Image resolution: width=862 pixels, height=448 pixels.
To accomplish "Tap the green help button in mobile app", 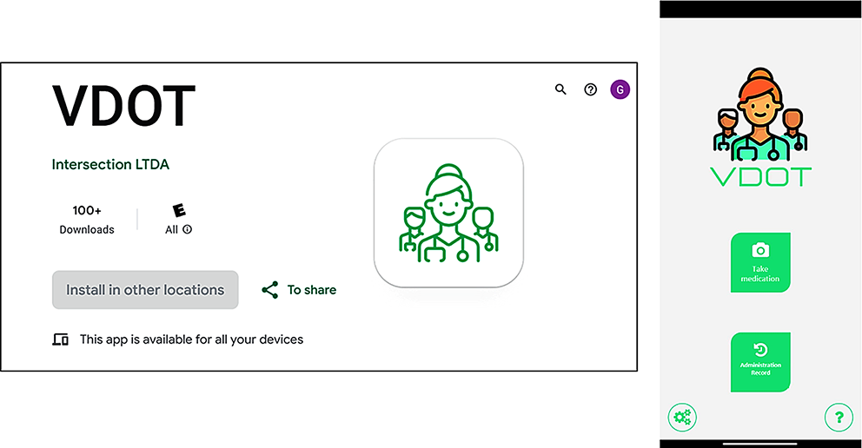I will click(839, 418).
